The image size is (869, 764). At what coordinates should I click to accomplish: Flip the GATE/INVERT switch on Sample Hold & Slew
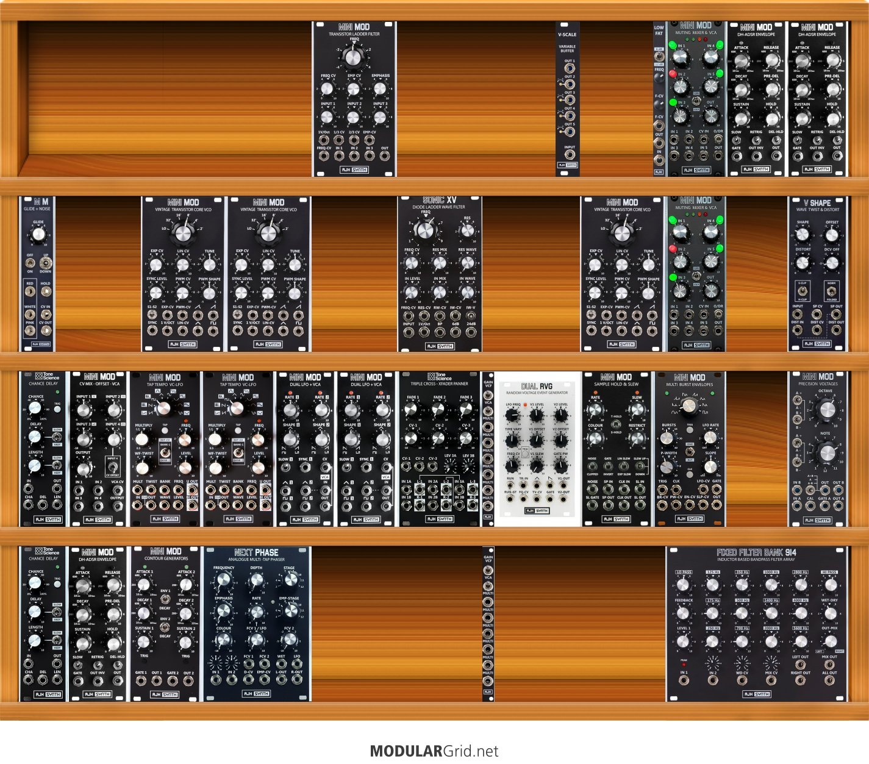pyautogui.click(x=608, y=466)
